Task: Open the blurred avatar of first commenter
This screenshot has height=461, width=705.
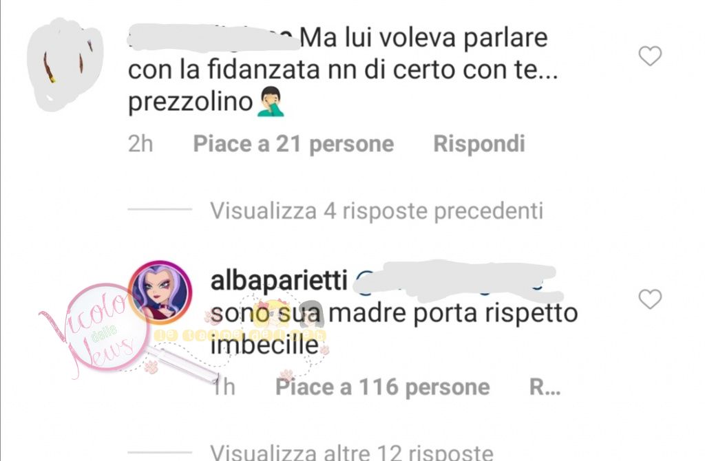Action: point(65,64)
